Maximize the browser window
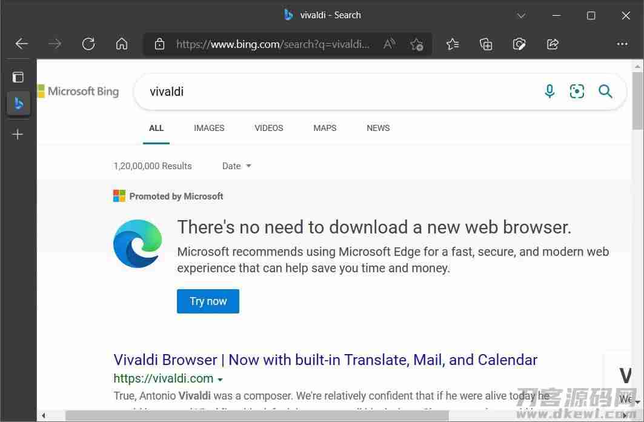This screenshot has height=422, width=644. click(x=591, y=16)
